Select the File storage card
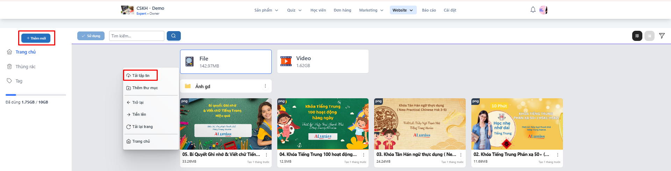Screen dimensions: 671x171 [226, 62]
